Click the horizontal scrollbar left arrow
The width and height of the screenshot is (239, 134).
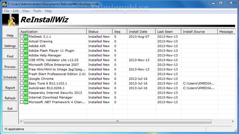click(21, 121)
